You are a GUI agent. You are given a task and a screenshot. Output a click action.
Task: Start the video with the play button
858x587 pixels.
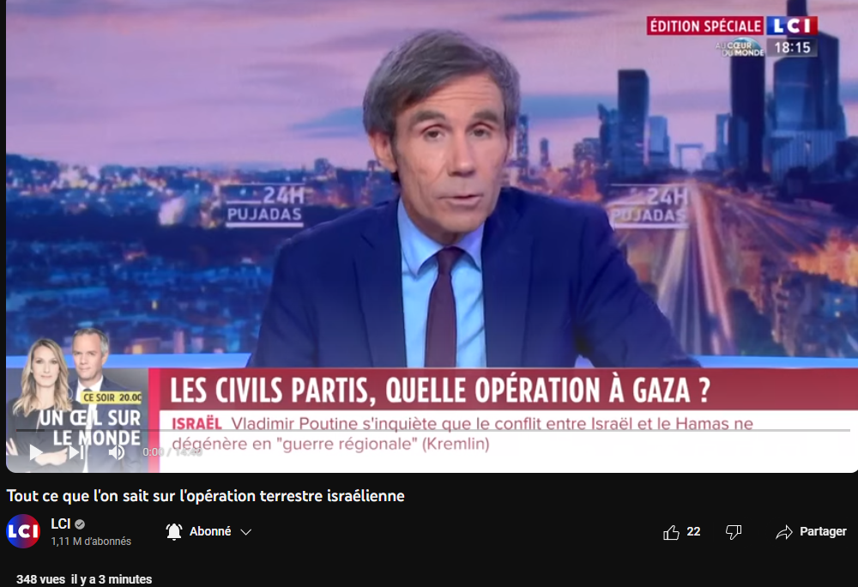point(35,452)
